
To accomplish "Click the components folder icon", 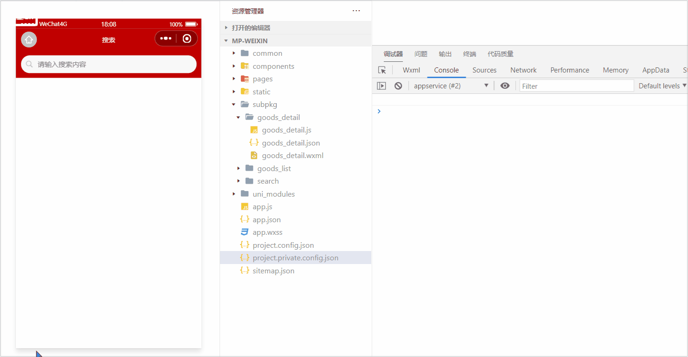I will coord(245,66).
